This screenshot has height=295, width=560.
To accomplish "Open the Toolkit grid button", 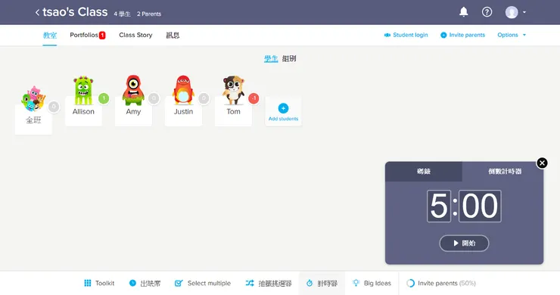I will 99,283.
